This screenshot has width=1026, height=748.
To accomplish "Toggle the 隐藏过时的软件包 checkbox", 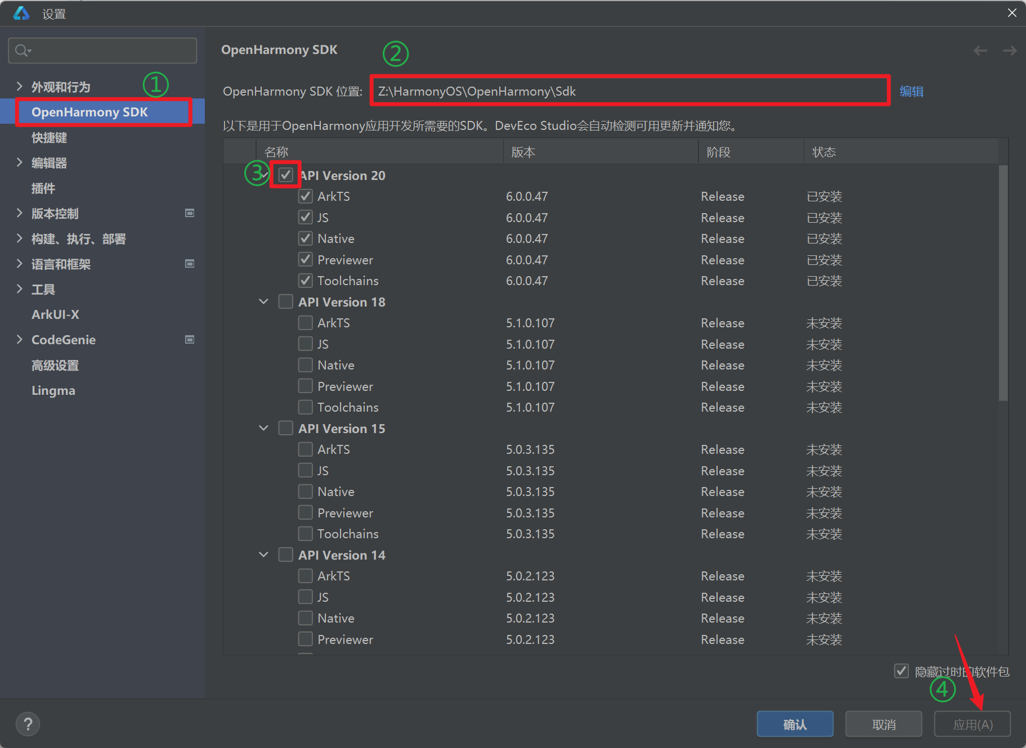I will (x=901, y=671).
